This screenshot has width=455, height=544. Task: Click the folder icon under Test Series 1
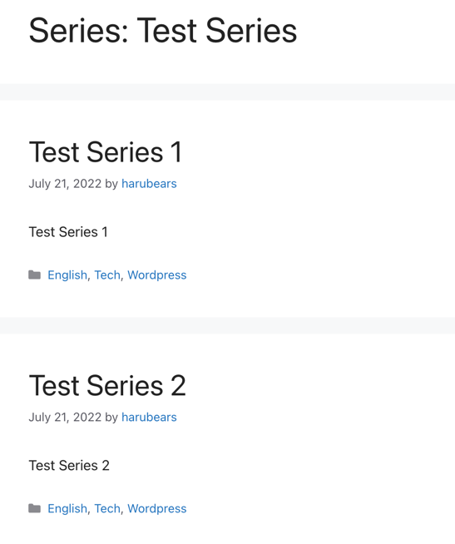[x=34, y=274]
